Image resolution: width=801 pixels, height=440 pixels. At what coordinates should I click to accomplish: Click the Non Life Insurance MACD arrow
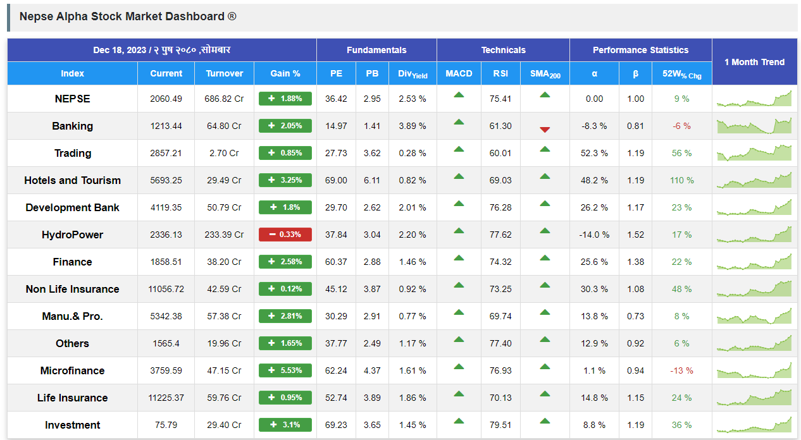(459, 285)
